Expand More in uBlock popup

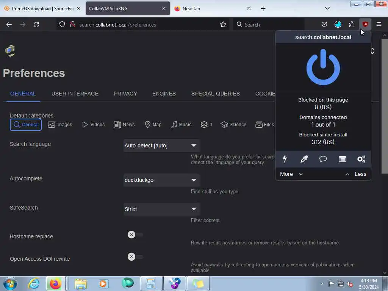coord(291,174)
